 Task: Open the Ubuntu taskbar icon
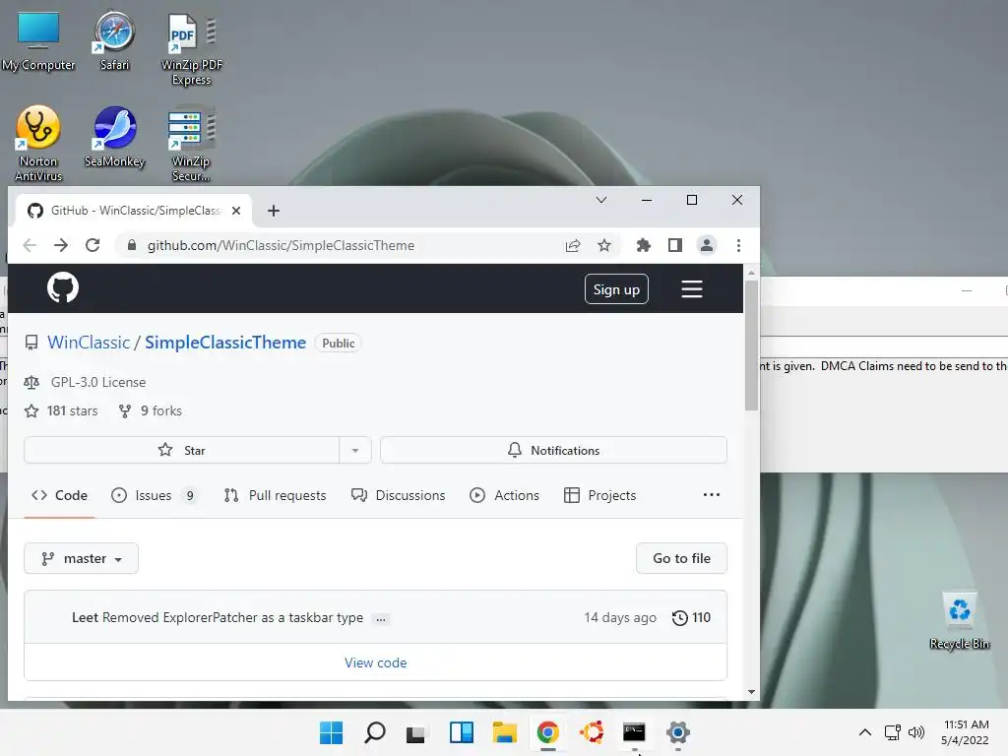[x=592, y=732]
